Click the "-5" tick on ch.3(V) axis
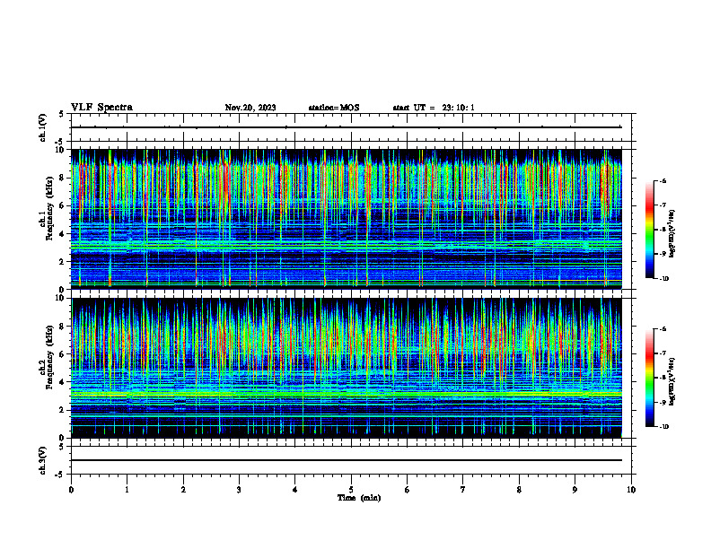 point(61,475)
